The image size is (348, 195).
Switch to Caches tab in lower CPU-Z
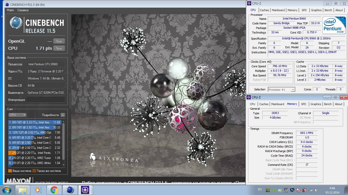[264, 104]
